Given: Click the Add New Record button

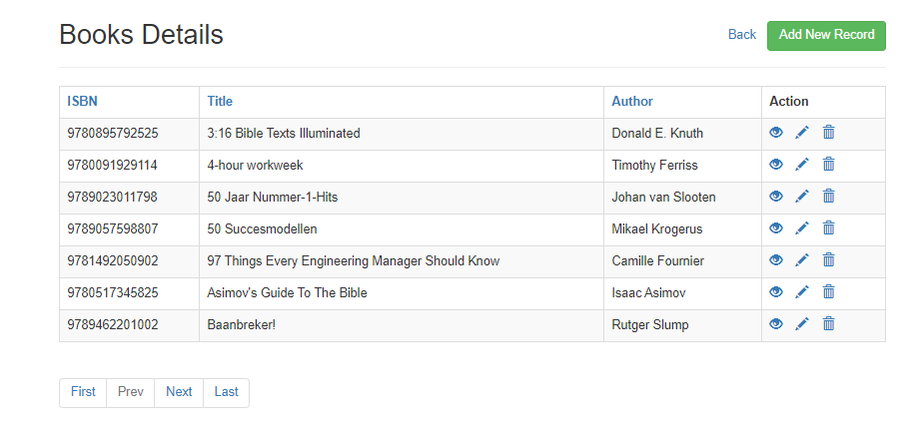Looking at the screenshot, I should [x=826, y=35].
